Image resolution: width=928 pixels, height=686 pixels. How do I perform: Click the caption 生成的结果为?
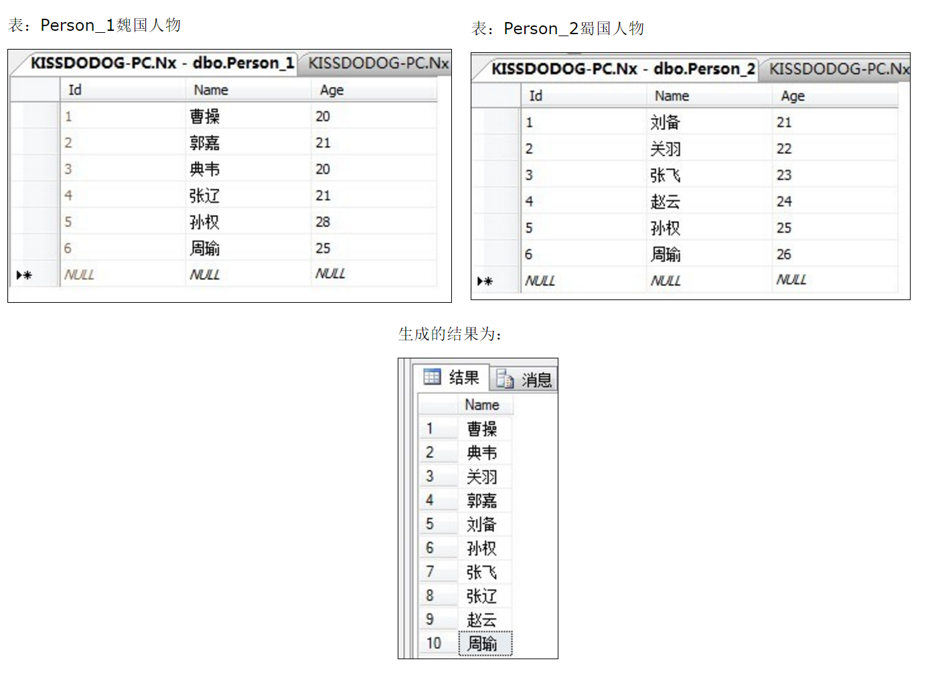[x=450, y=334]
